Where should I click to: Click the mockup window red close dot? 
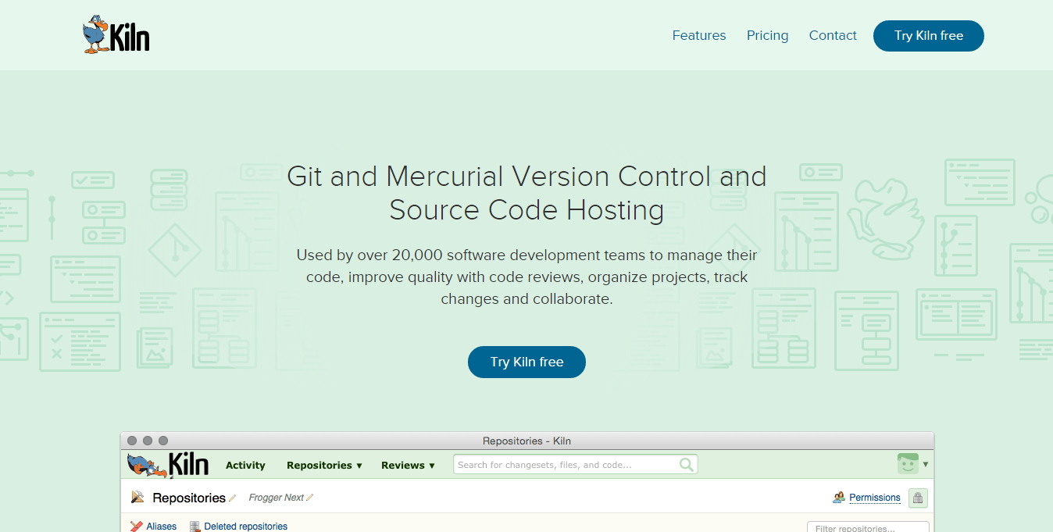point(132,441)
